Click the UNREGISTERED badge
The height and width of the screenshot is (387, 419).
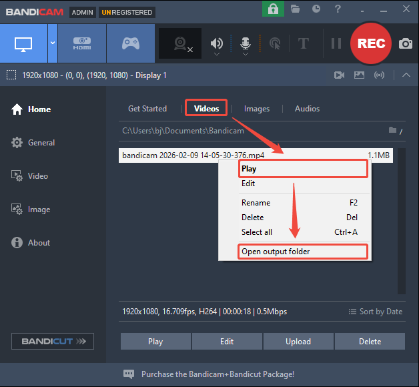click(127, 12)
